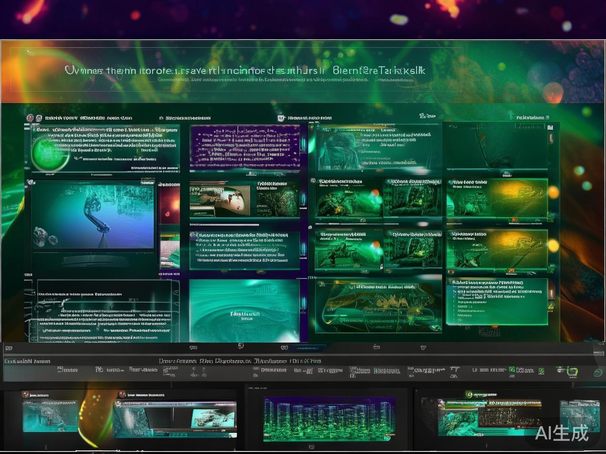Open the highlighted center tab on the dark strip
Screen dimensions: 606x454
pos(304,348)
